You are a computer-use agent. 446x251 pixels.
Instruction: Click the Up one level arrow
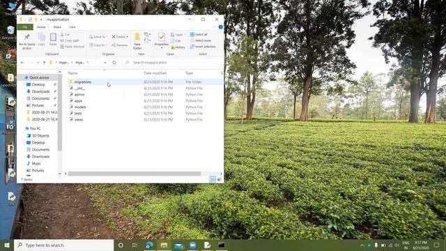click(44, 62)
